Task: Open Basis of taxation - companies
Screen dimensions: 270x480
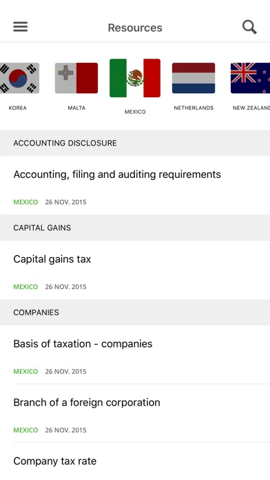Action: [135, 354]
